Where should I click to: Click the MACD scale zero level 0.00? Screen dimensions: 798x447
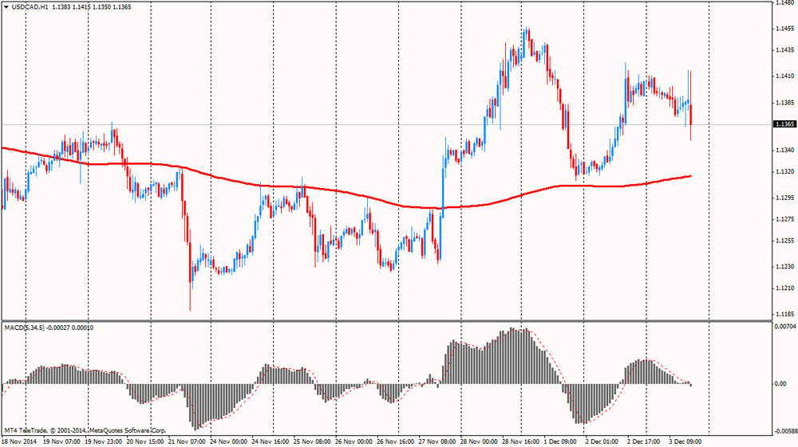[x=780, y=384]
